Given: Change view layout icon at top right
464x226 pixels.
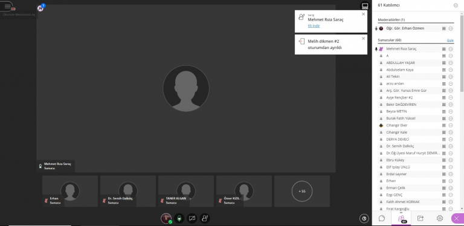Looking at the screenshot, I should coord(365,6).
